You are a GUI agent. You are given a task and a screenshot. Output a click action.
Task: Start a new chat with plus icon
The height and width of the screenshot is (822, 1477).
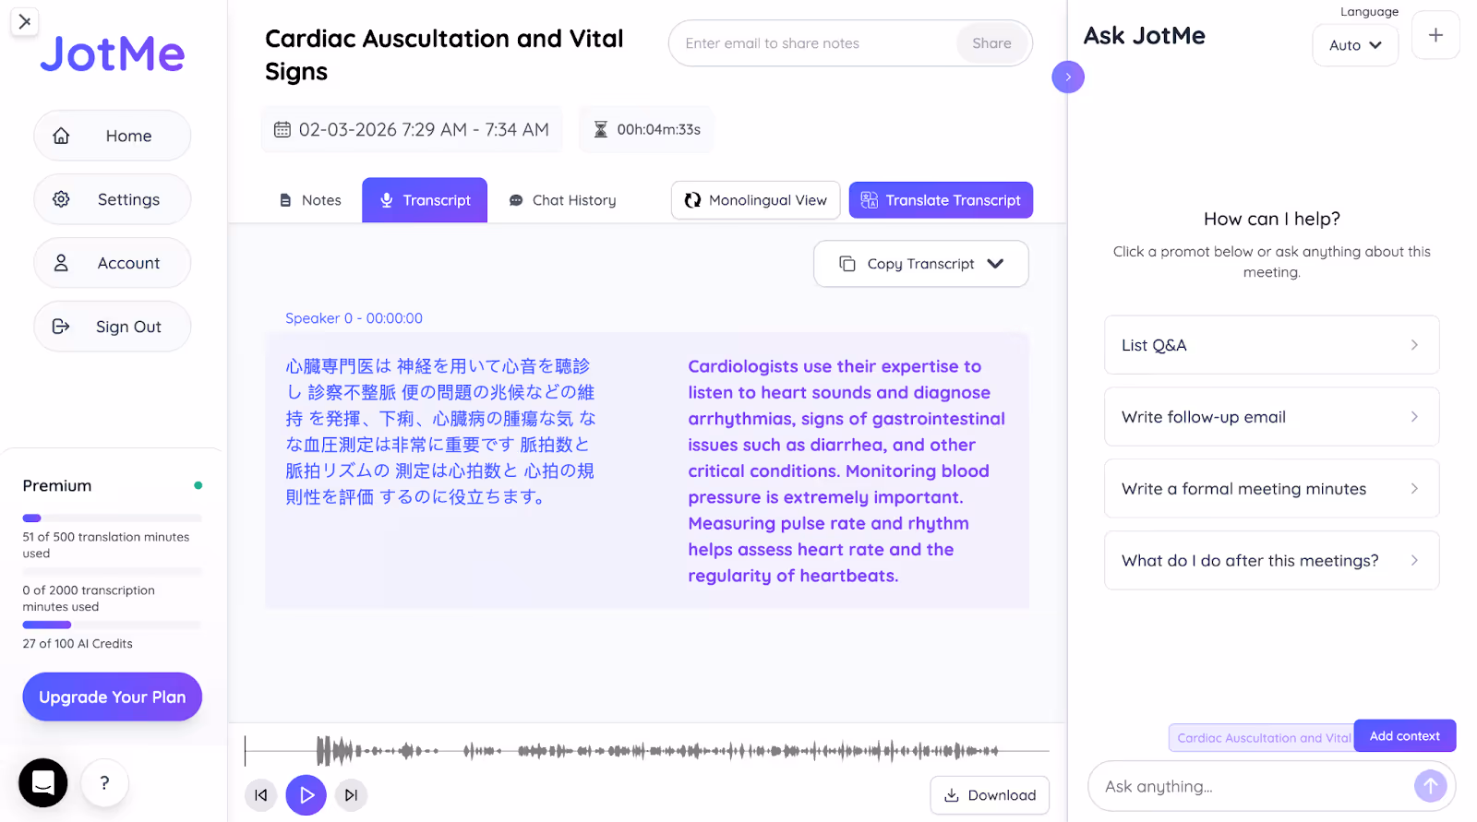pos(1435,35)
